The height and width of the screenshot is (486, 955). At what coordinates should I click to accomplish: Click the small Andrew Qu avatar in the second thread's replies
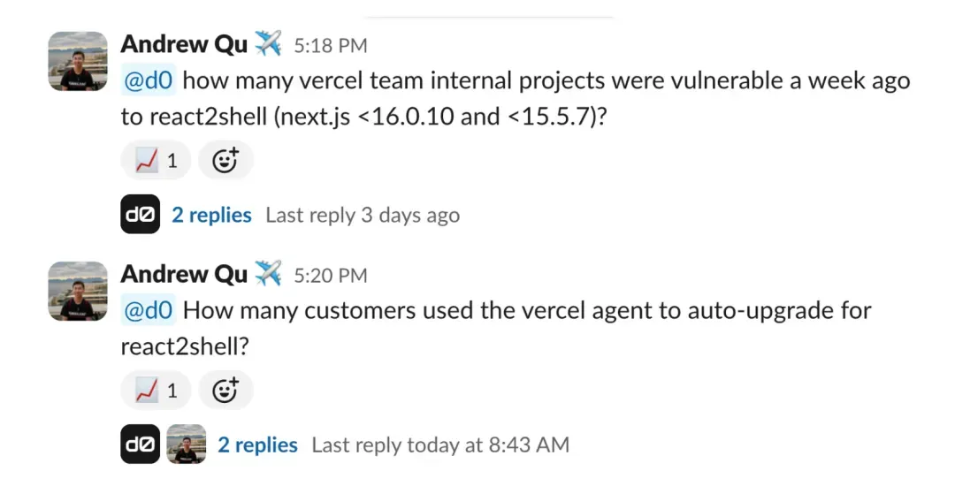[x=186, y=444]
